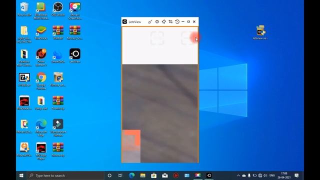Launch Wondershare Filmora from the desktop

[x=58, y=128]
